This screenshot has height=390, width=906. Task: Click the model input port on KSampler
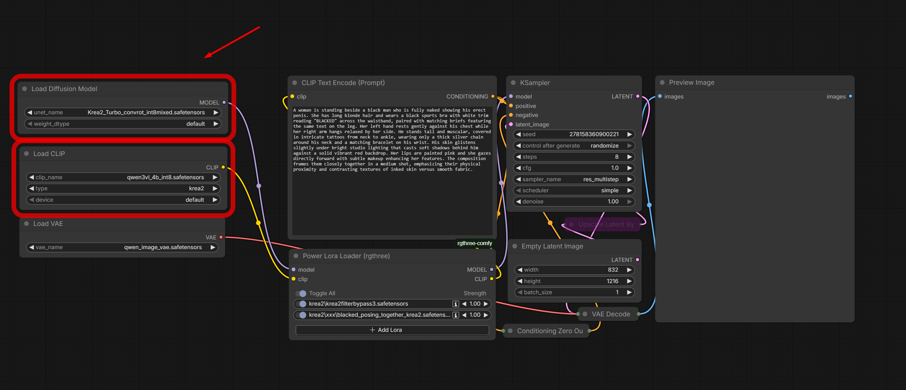[511, 96]
